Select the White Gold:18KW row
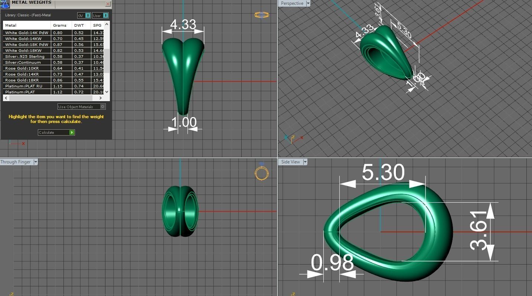The image size is (532, 296). click(x=53, y=50)
